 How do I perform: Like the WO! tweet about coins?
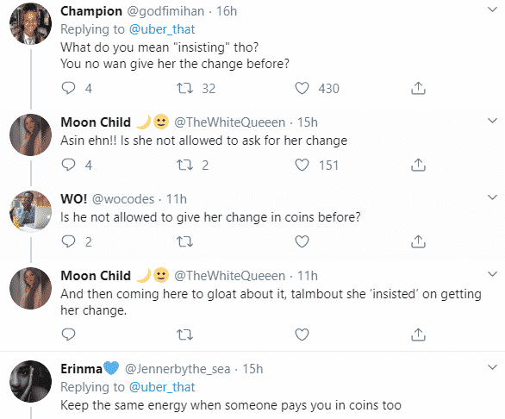pos(302,241)
